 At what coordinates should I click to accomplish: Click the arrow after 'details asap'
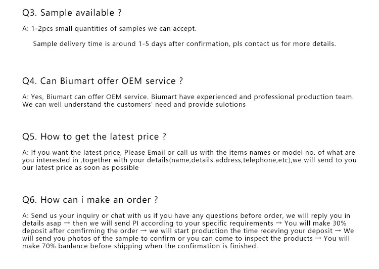(x=67, y=223)
